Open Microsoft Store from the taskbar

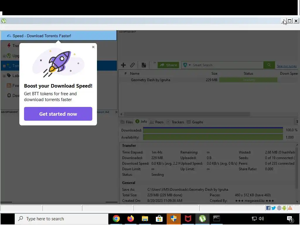159,219
